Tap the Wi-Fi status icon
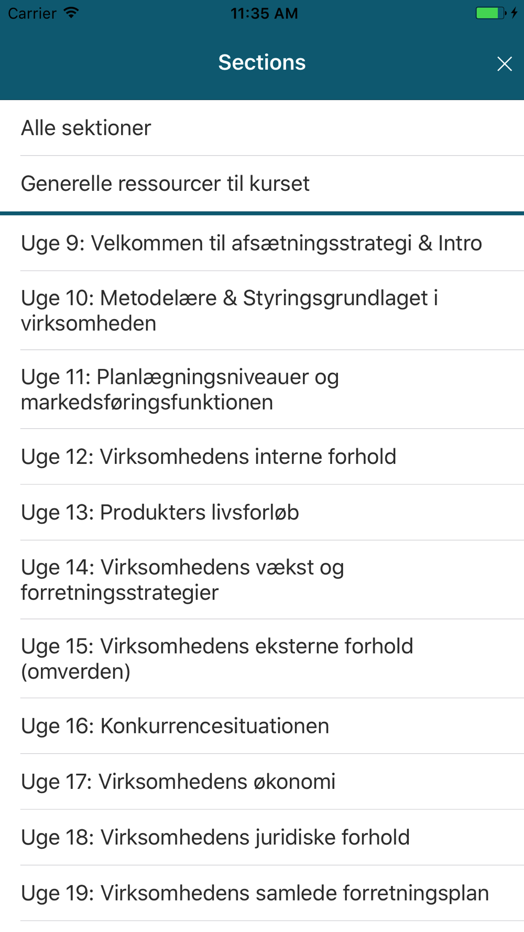This screenshot has height=932, width=524. coord(71,13)
